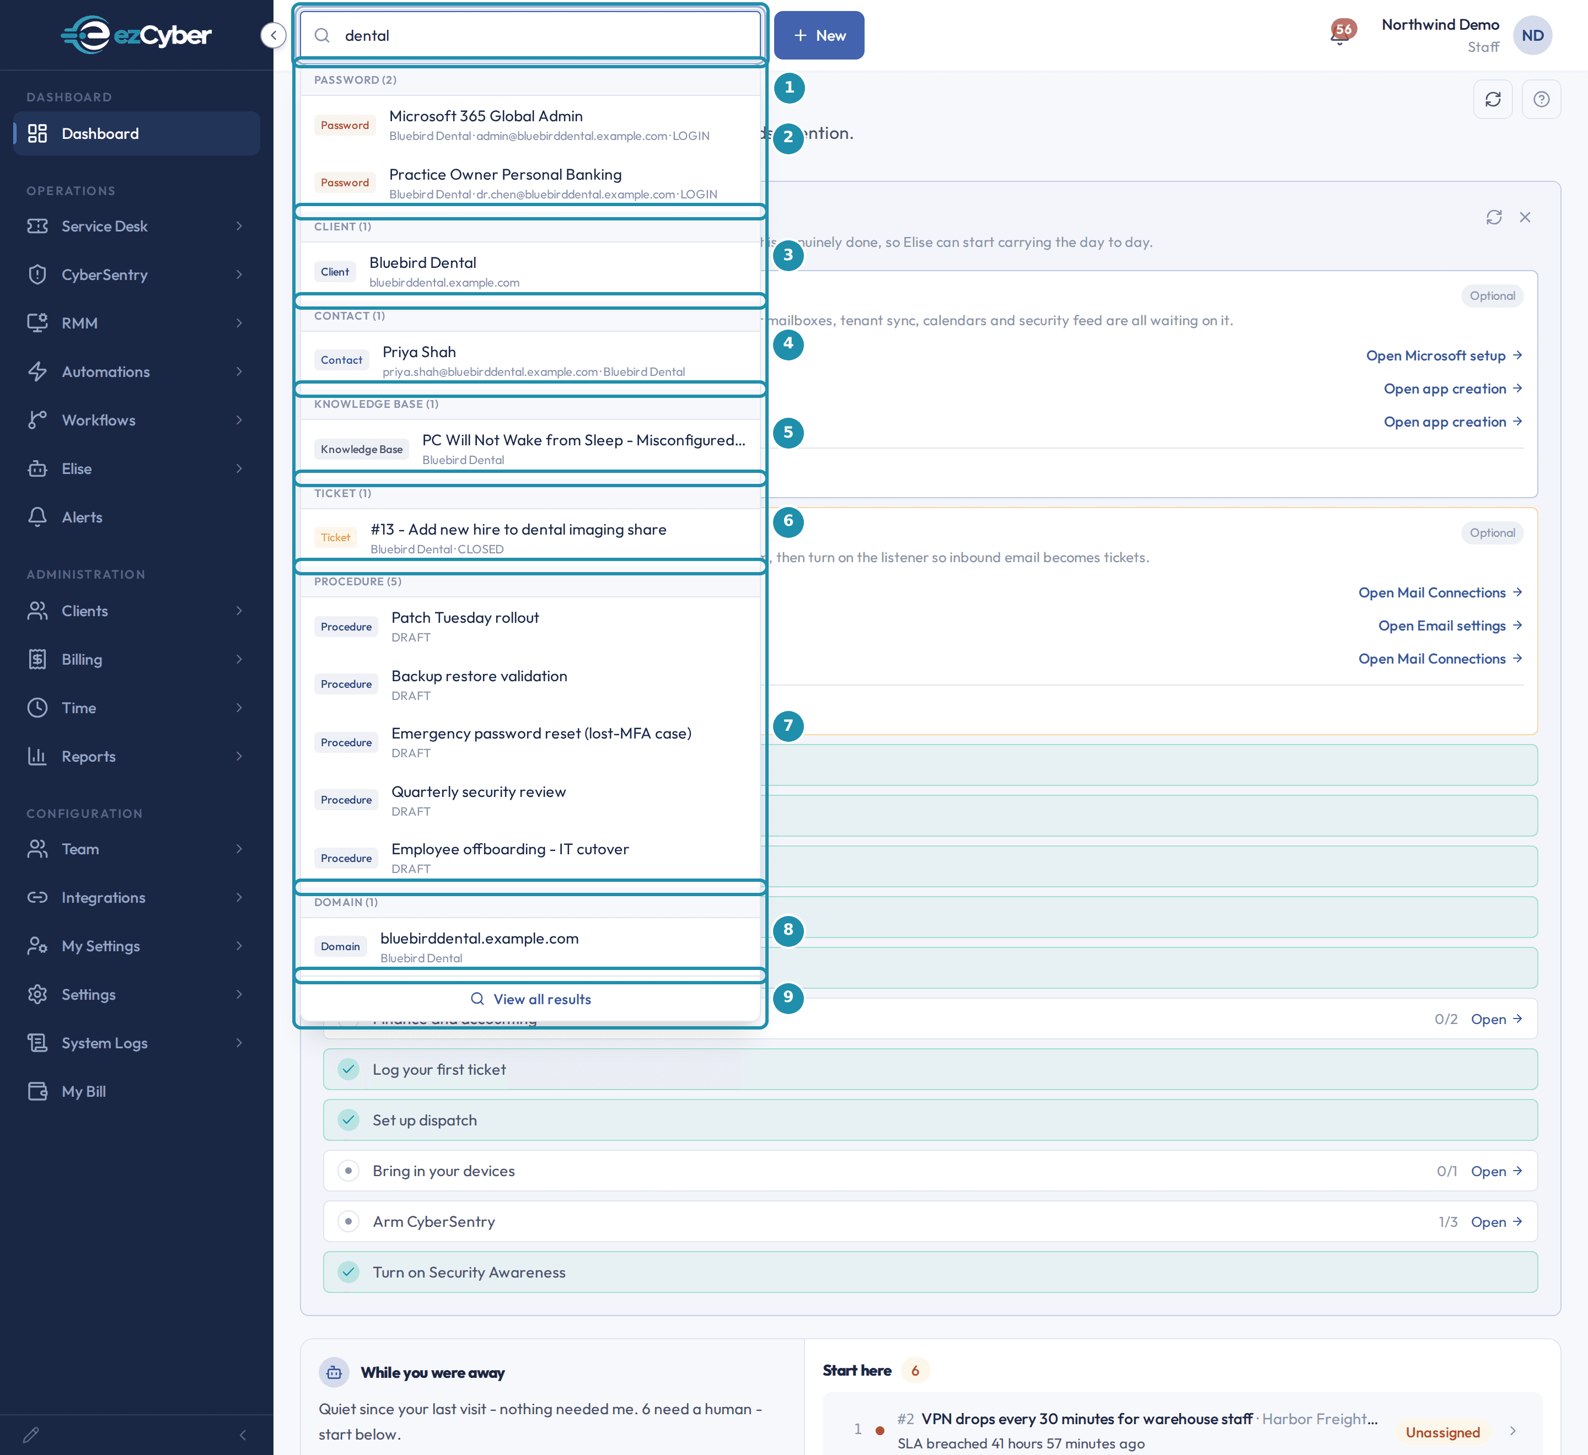The height and width of the screenshot is (1455, 1588).
Task: Open the help question mark button
Action: 1541,99
